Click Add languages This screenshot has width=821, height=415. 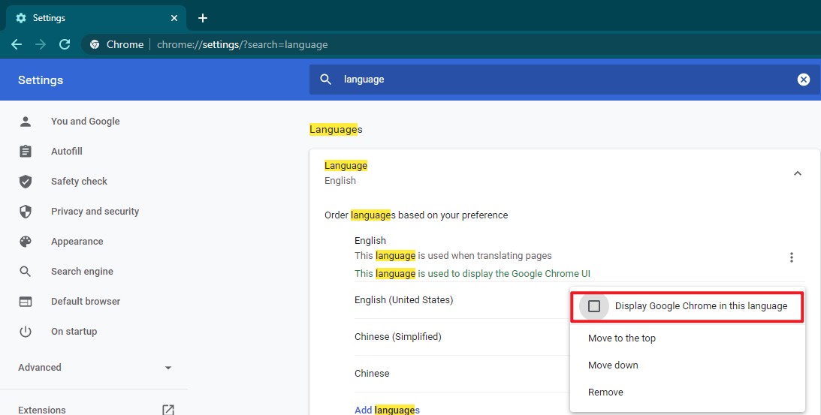coord(387,410)
